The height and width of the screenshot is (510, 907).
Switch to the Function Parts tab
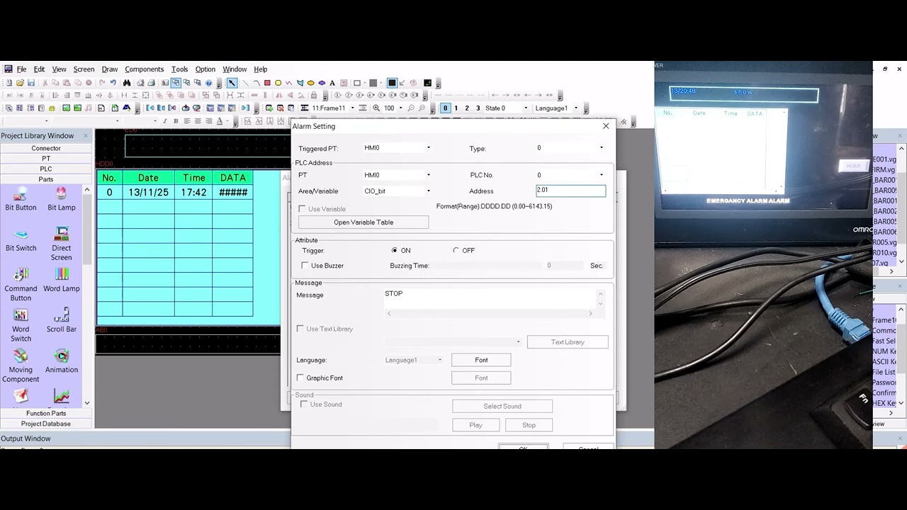[46, 413]
